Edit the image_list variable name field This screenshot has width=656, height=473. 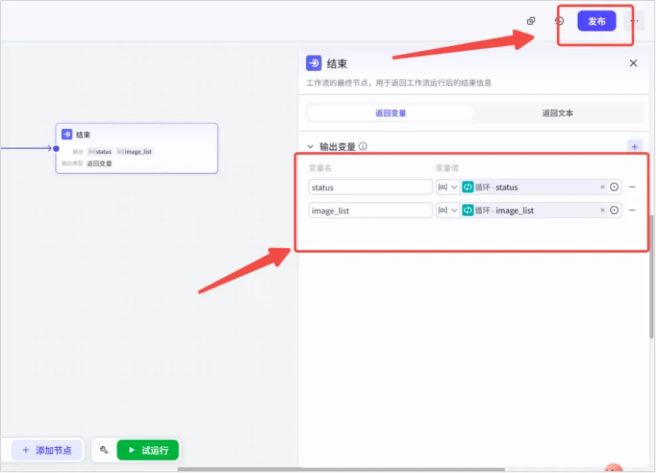[x=371, y=210]
